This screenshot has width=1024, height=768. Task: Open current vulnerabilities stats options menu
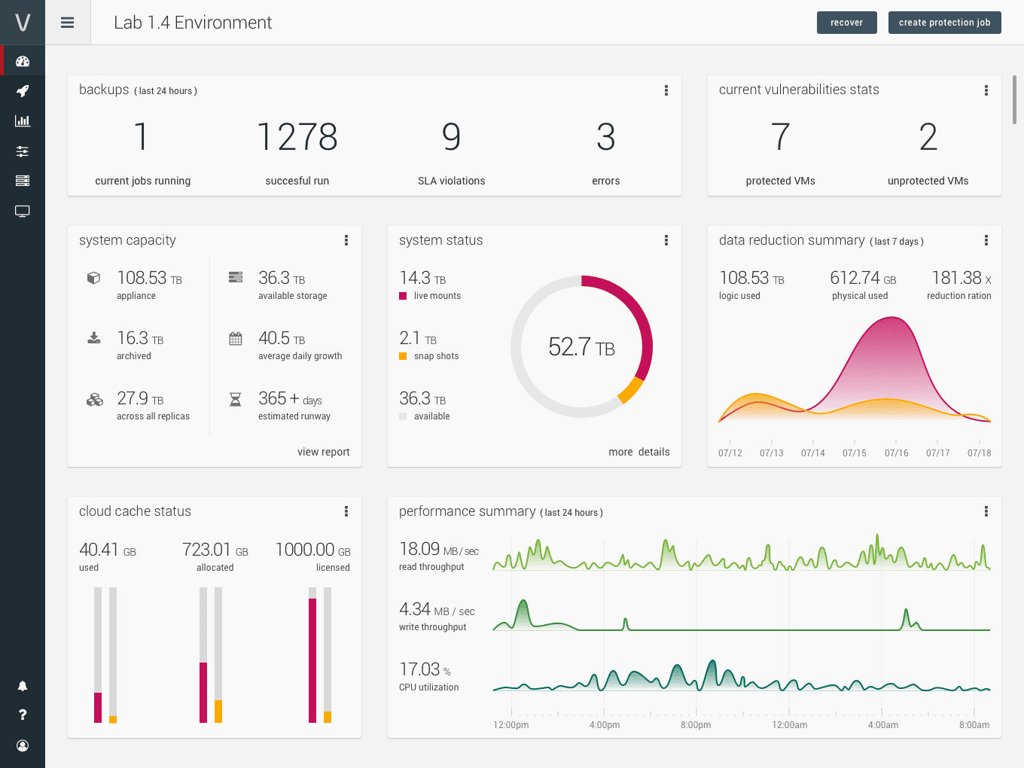coord(986,90)
